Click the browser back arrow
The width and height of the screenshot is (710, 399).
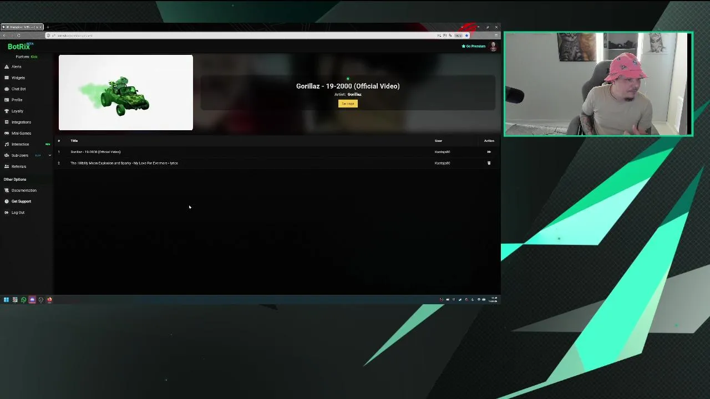pyautogui.click(x=4, y=35)
